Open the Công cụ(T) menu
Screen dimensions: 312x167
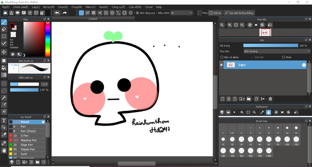point(118,7)
